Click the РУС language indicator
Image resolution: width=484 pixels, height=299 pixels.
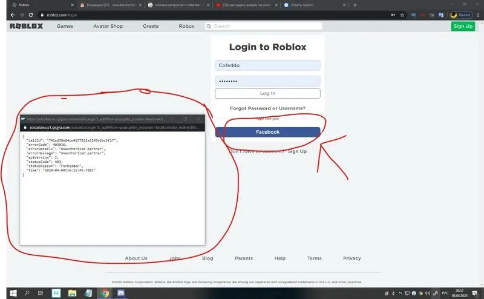click(x=445, y=293)
